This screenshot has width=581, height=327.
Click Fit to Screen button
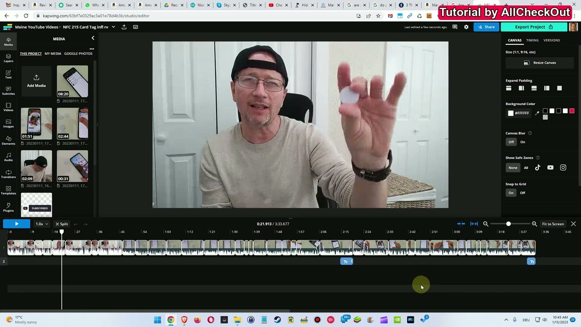[553, 224]
